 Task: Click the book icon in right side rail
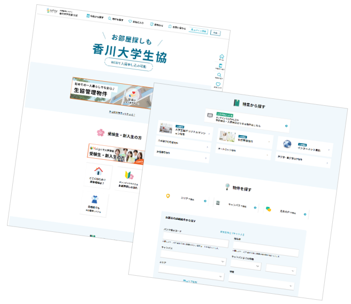220,66
